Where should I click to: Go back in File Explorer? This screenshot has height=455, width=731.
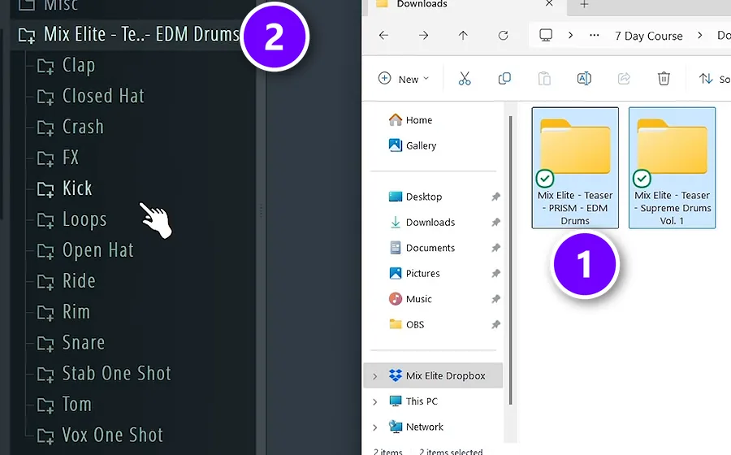383,36
